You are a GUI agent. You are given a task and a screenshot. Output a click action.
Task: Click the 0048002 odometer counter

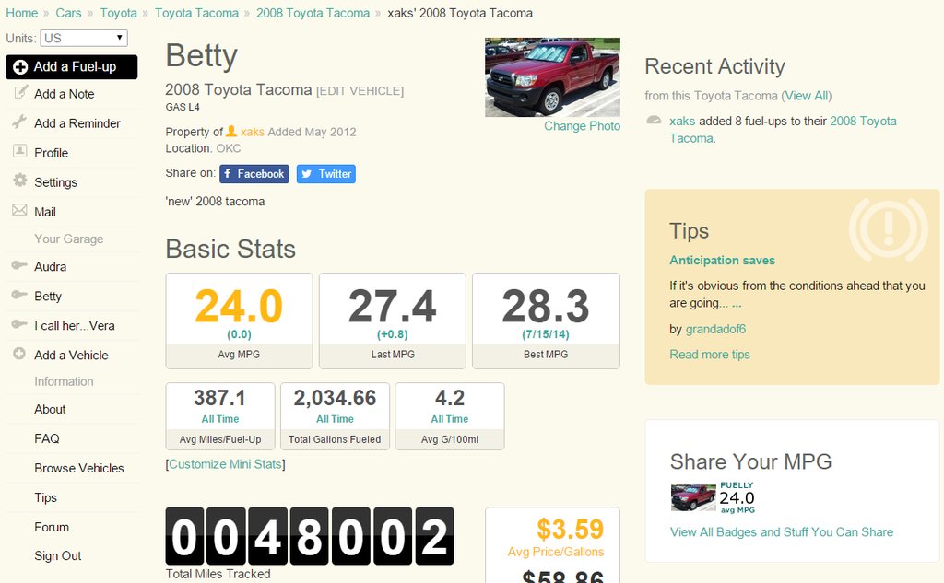[310, 536]
